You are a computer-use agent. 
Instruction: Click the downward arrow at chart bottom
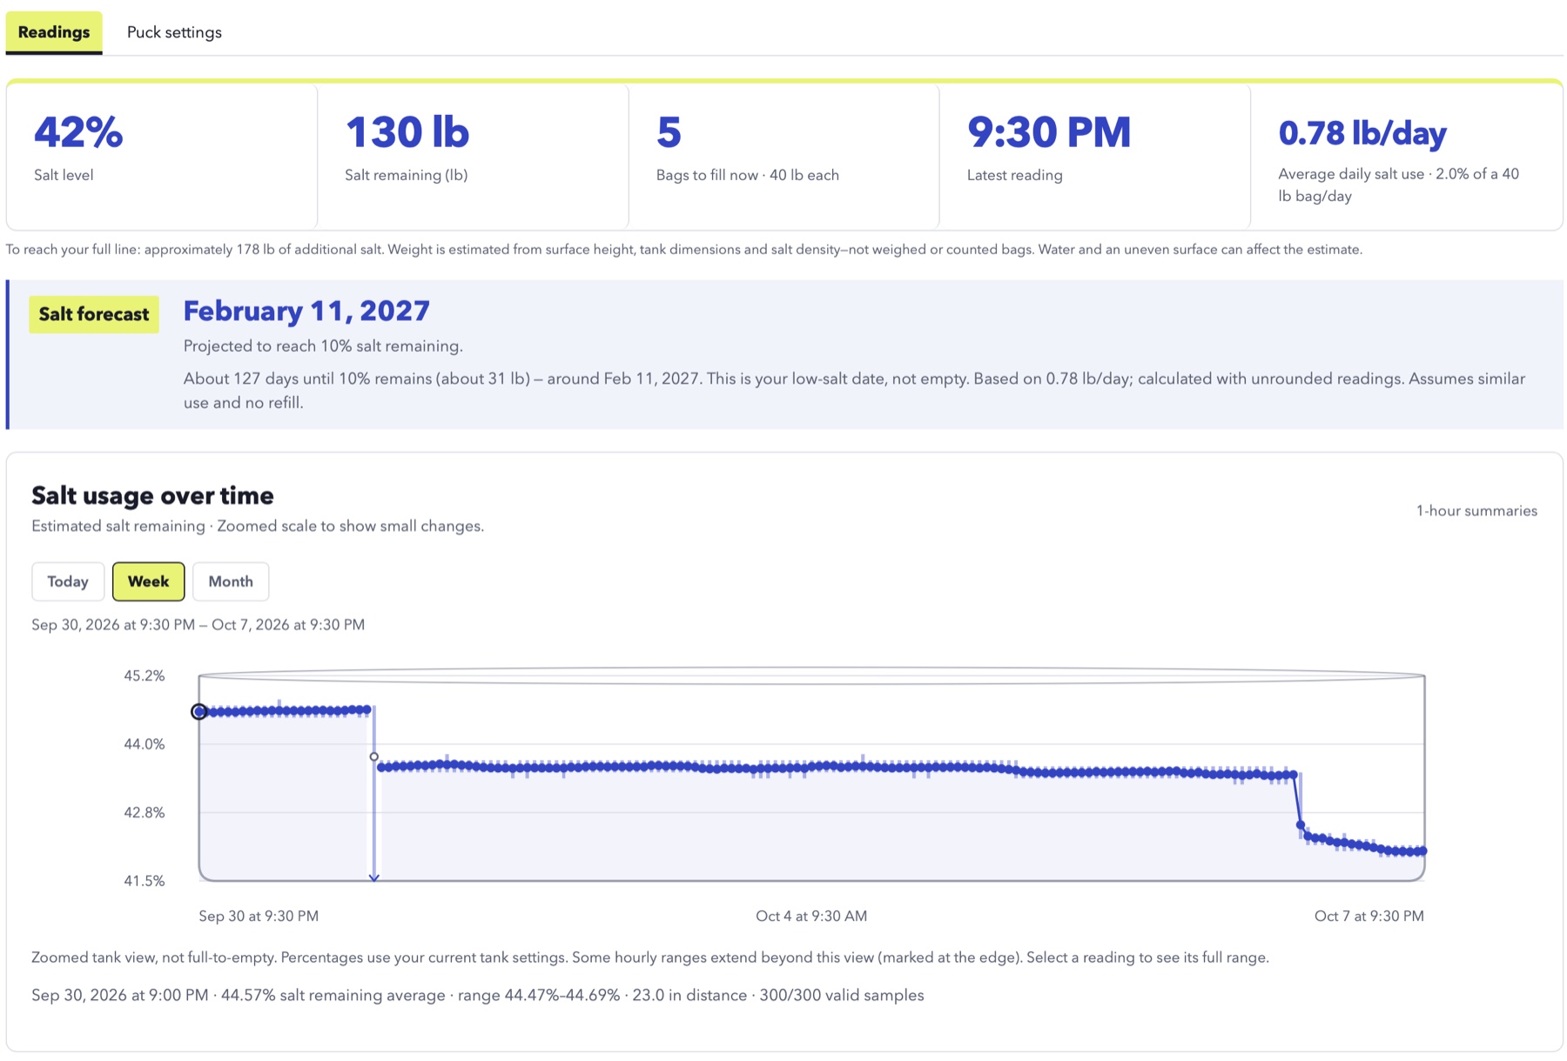pyautogui.click(x=374, y=877)
